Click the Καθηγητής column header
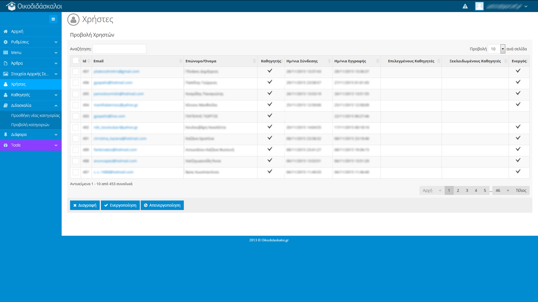Image resolution: width=538 pixels, height=302 pixels. click(271, 61)
